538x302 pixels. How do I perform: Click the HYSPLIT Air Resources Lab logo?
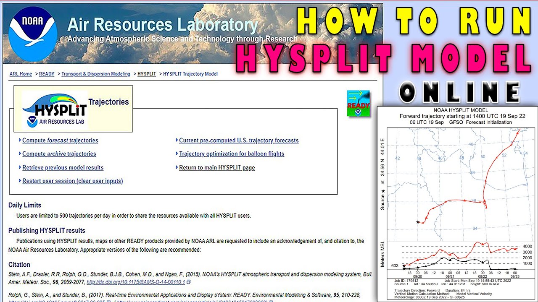(55, 110)
